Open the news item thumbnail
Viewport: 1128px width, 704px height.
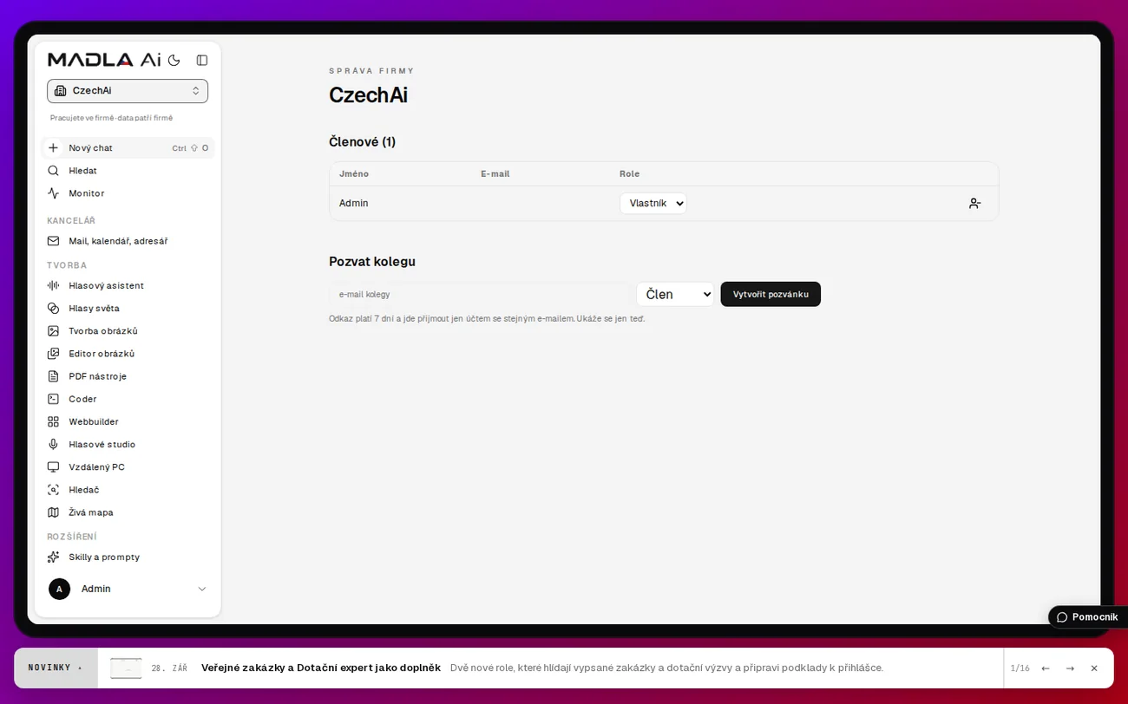coord(126,668)
